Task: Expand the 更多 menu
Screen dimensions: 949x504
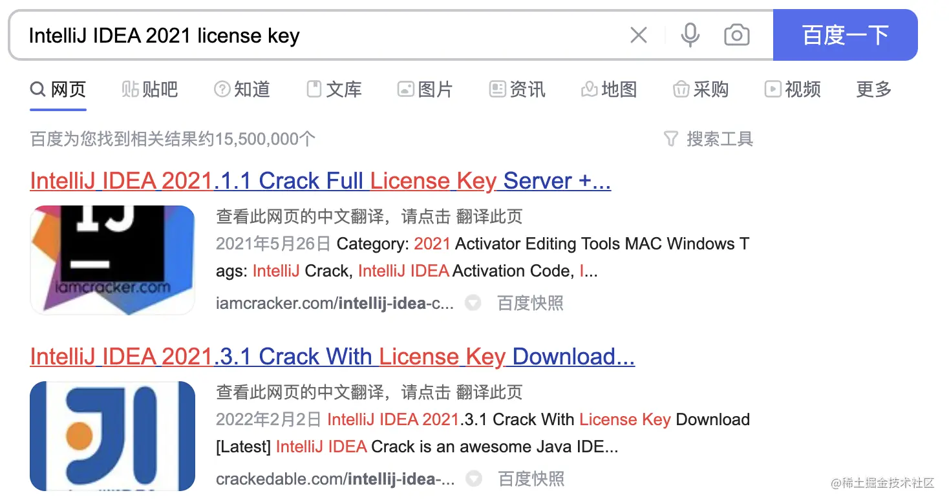Action: [874, 89]
